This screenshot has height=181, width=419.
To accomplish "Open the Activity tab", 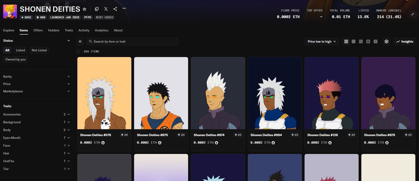I will click(x=84, y=30).
